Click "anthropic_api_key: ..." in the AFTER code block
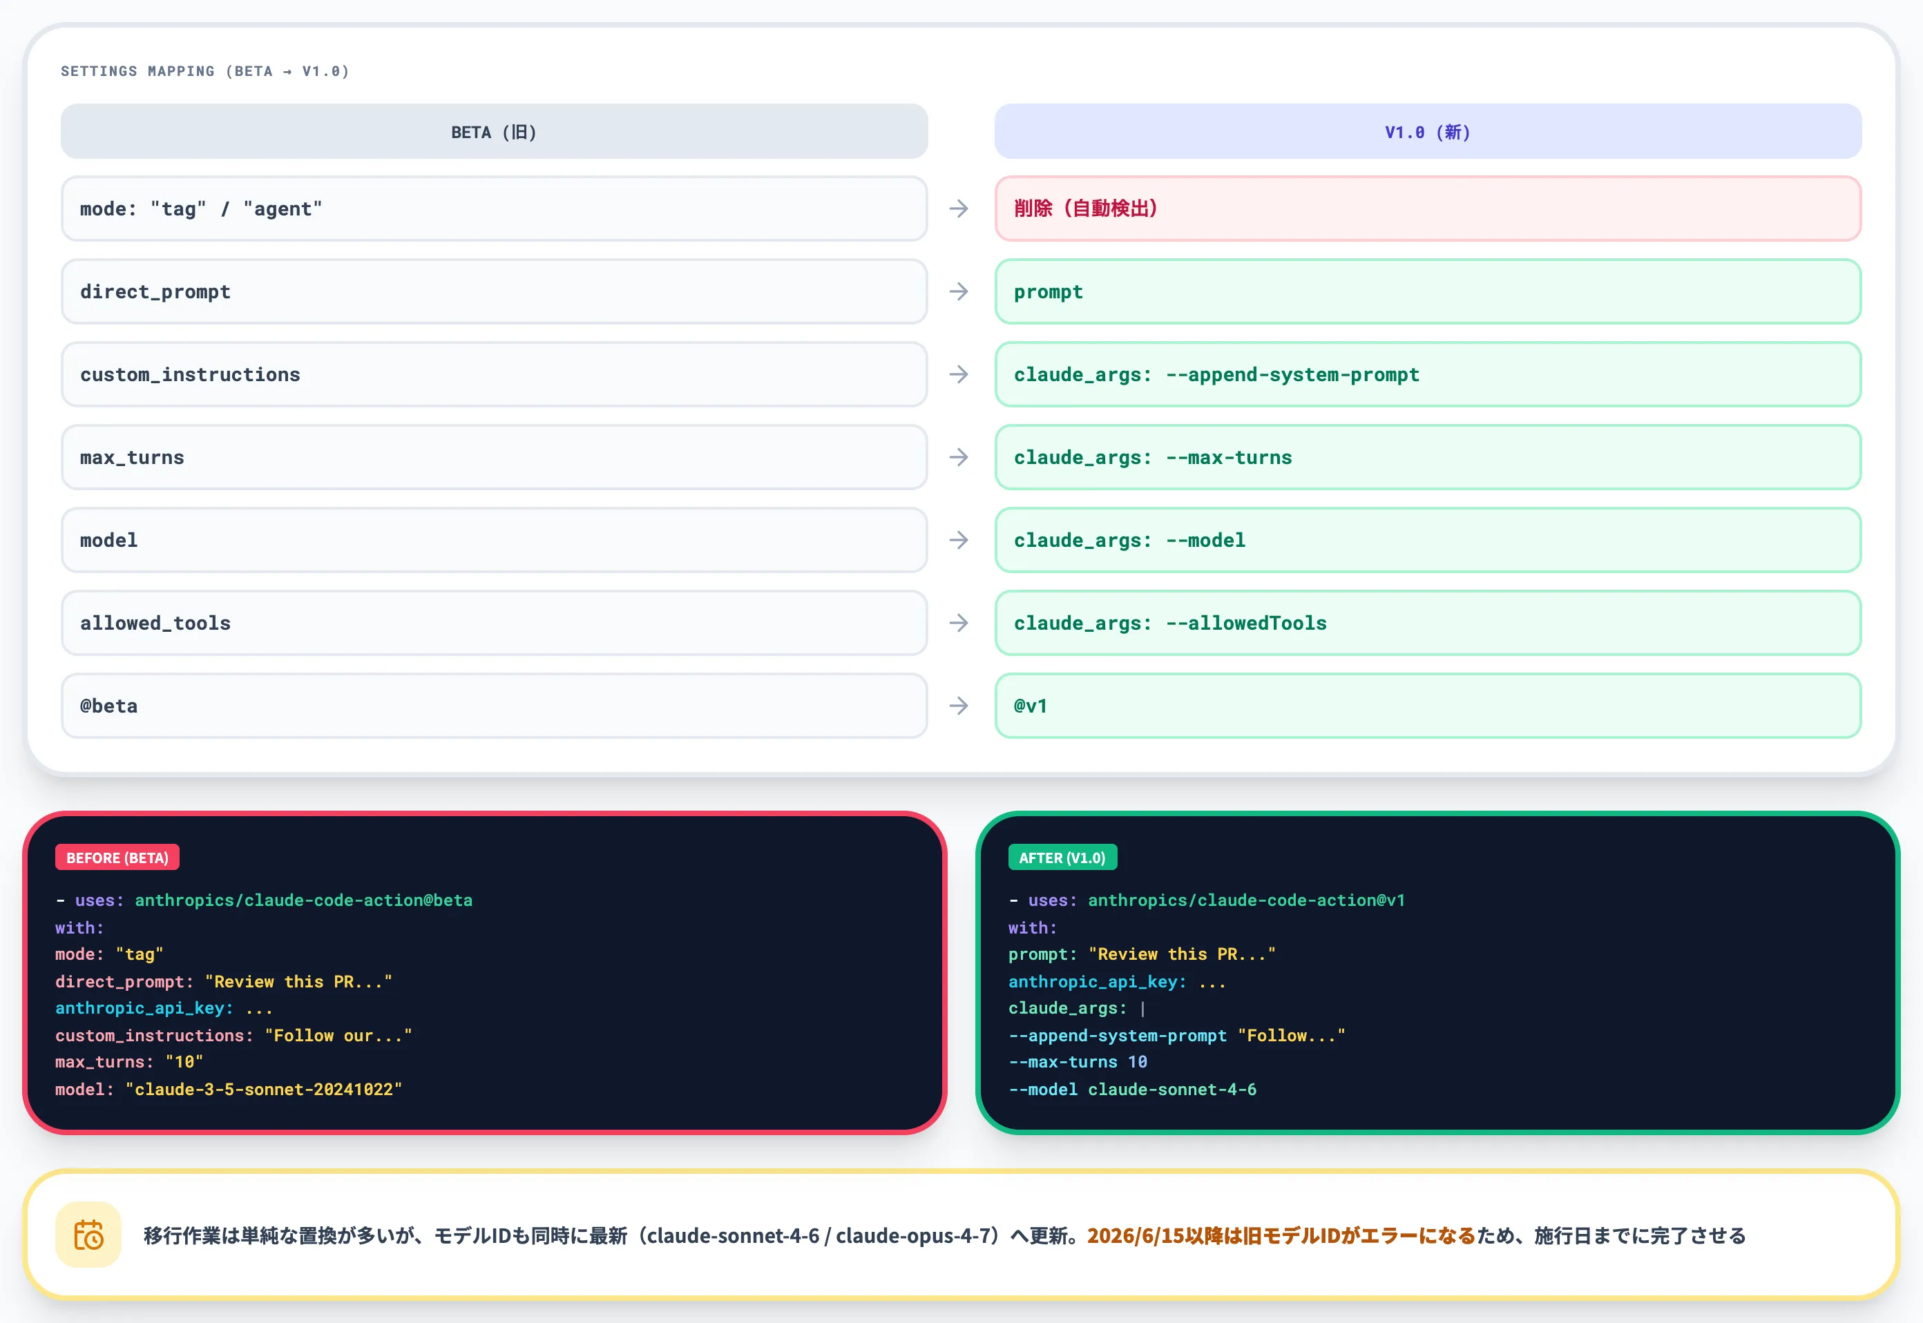Image resolution: width=1923 pixels, height=1323 pixels. coord(1117,981)
